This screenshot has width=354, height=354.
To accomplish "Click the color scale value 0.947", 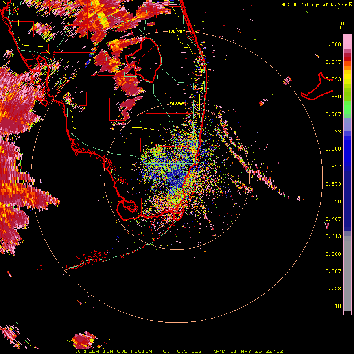I will pos(333,62).
